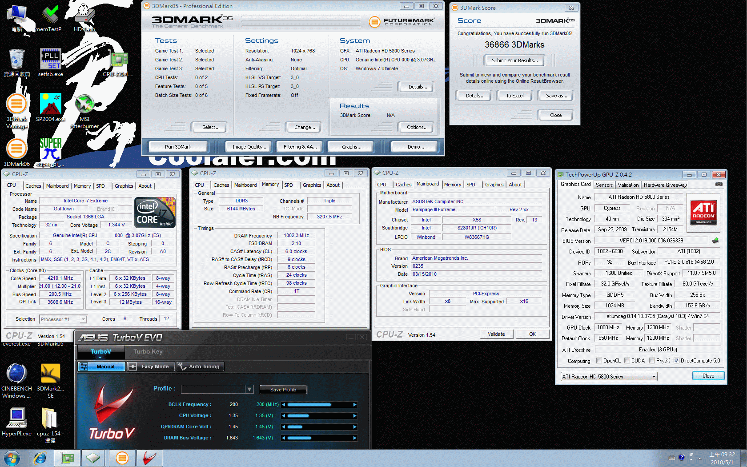The height and width of the screenshot is (467, 747).
Task: Open the SP2004.exe desktop icon
Action: 50,108
